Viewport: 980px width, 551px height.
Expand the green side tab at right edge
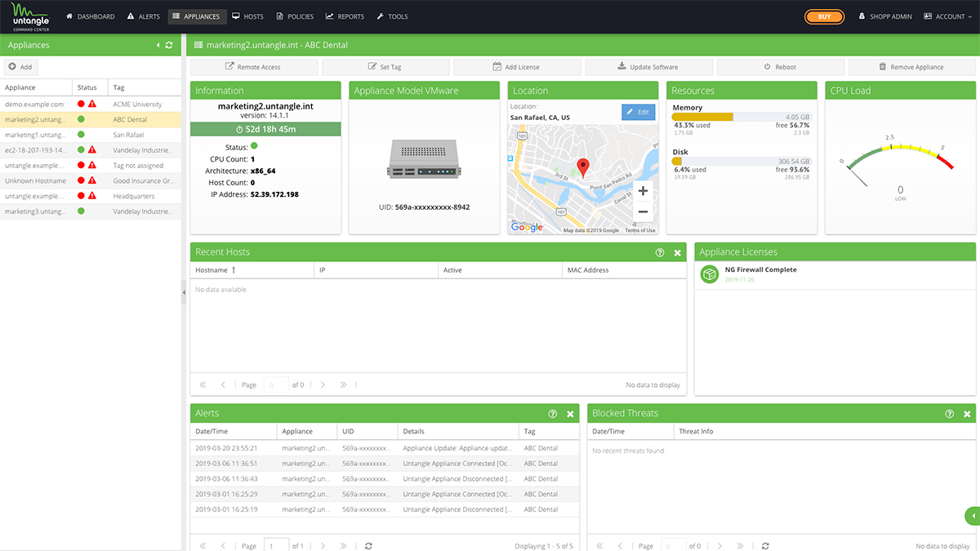(973, 516)
